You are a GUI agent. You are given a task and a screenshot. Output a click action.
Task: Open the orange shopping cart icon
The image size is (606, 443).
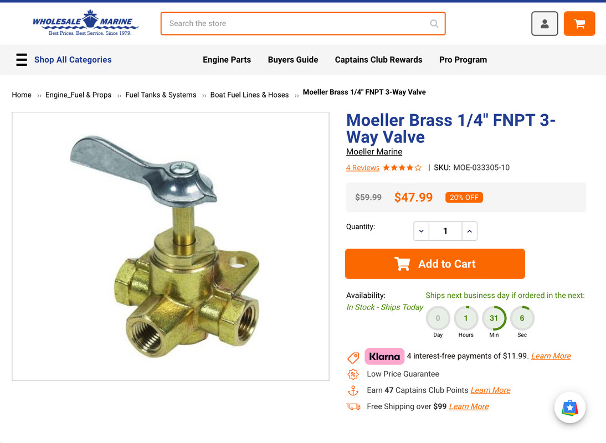579,24
